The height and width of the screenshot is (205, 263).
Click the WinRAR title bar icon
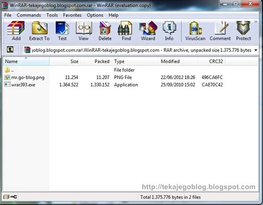pos(4,5)
